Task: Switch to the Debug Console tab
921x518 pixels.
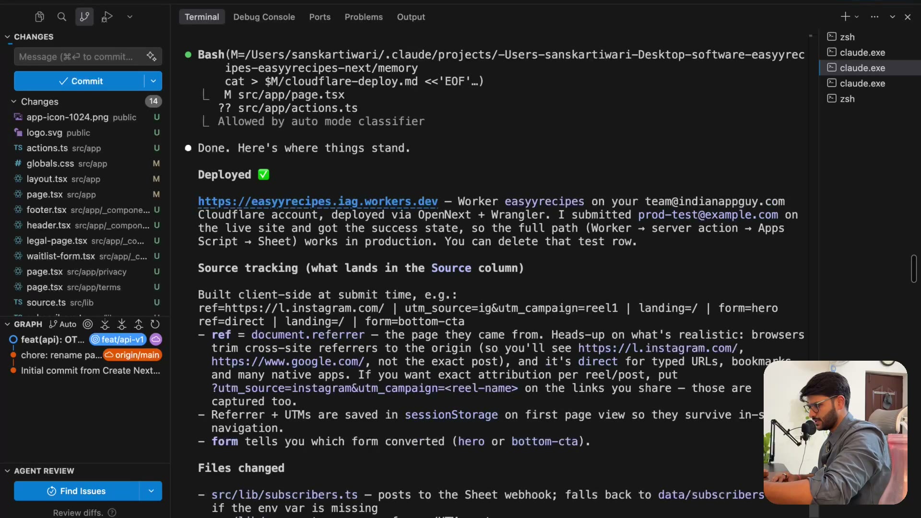Action: pos(264,17)
